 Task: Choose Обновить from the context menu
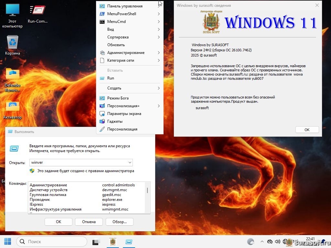coord(130,45)
